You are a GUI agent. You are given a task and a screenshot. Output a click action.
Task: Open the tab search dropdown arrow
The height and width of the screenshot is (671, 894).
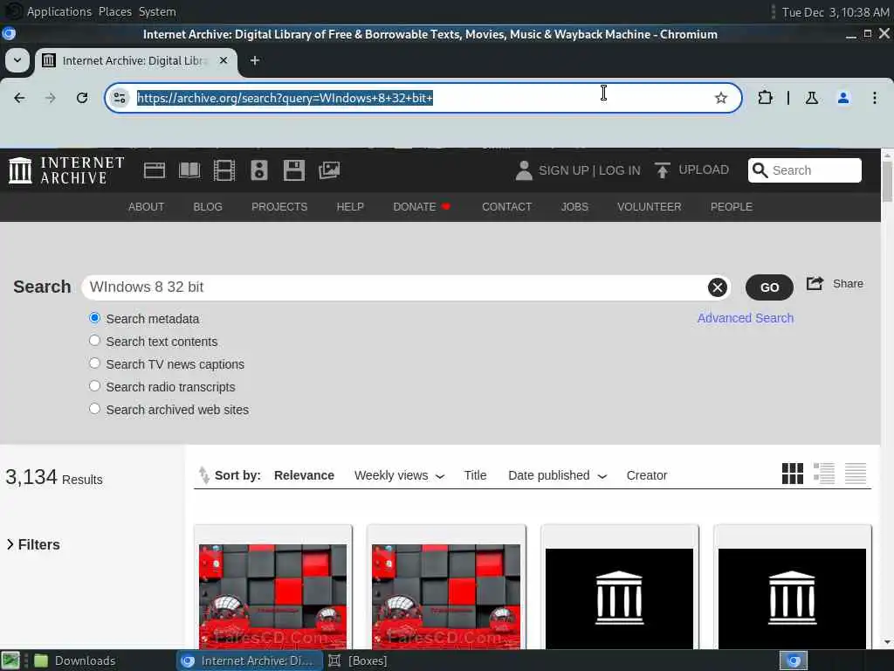coord(17,60)
